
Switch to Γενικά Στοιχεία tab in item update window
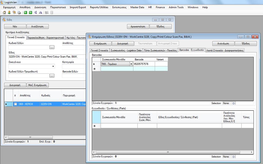tap(99, 50)
